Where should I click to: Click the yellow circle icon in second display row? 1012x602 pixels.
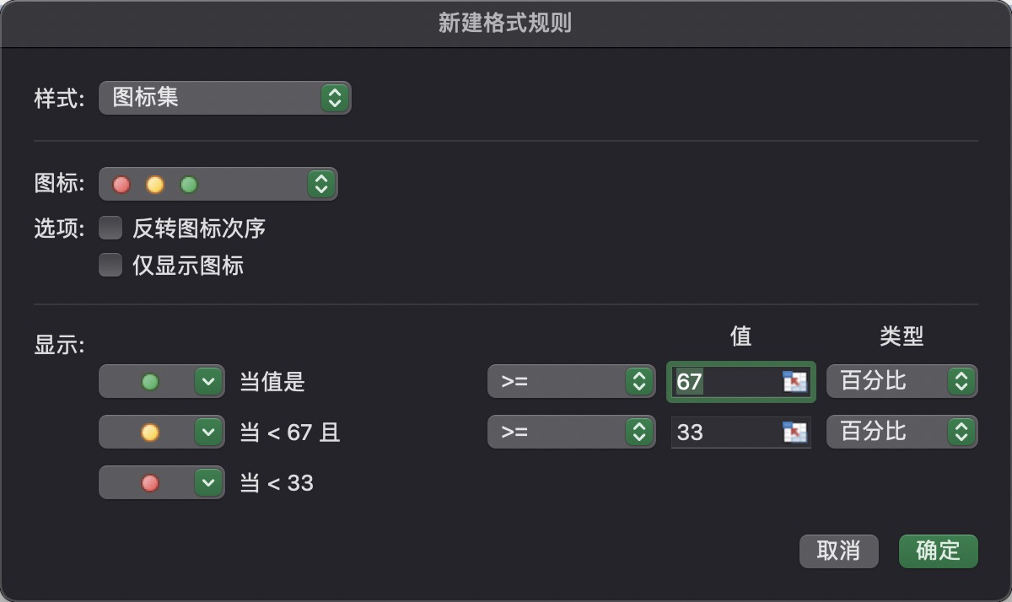[x=150, y=433]
